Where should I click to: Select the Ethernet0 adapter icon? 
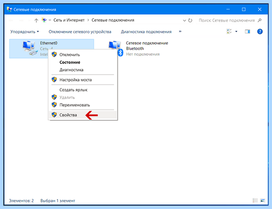30,48
